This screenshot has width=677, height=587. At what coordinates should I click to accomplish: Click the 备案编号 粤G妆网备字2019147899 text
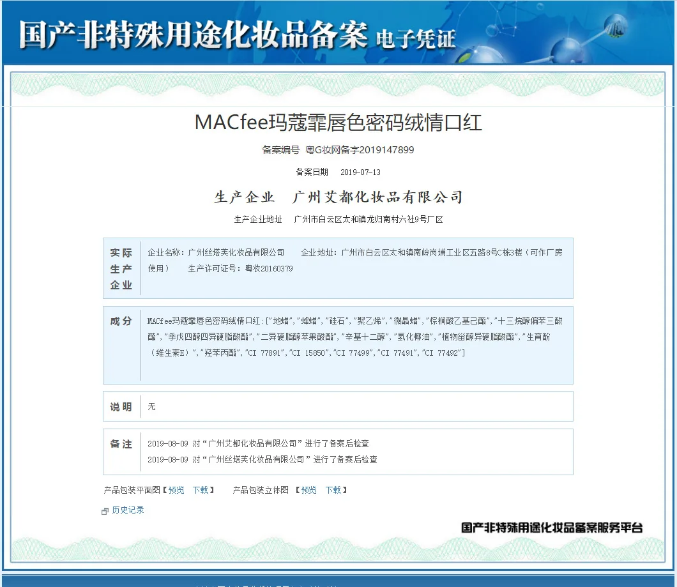click(x=338, y=150)
